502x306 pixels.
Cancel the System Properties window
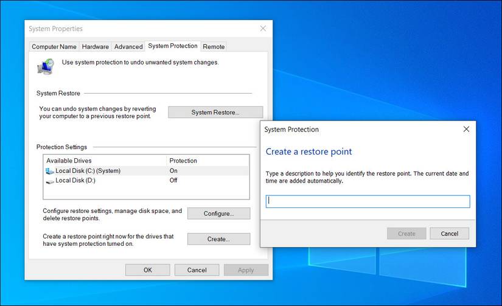(197, 270)
